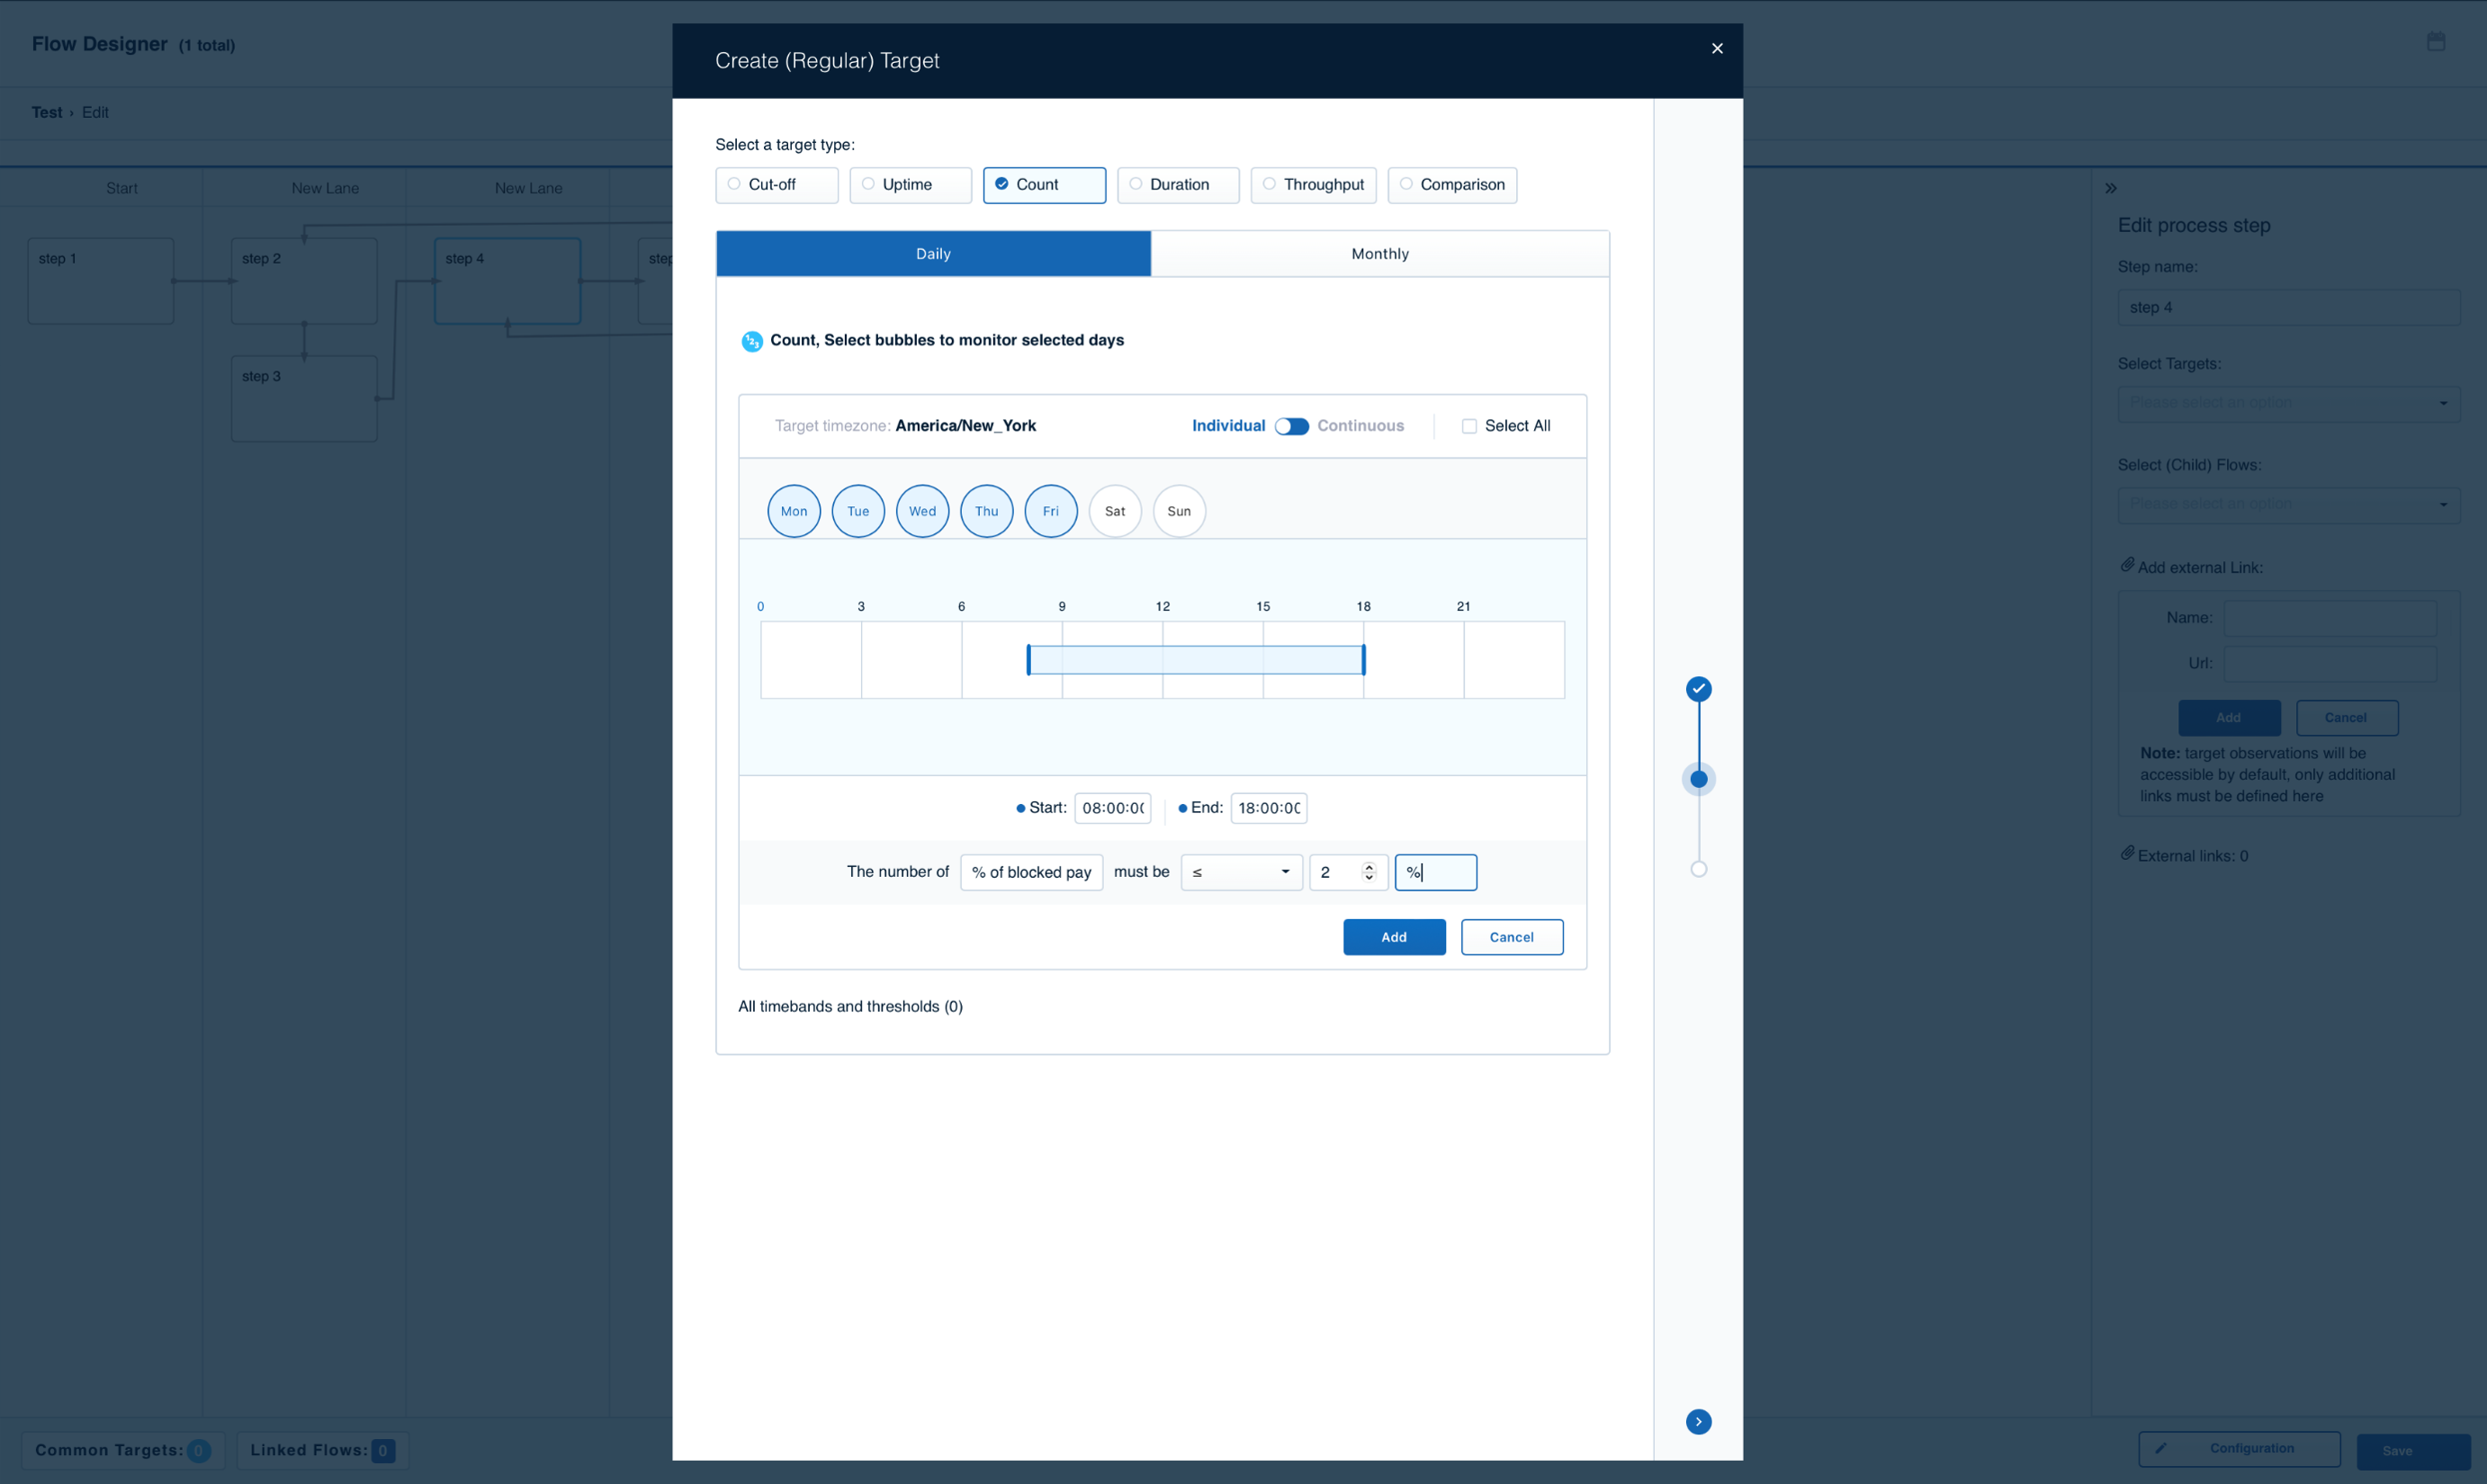Image resolution: width=2487 pixels, height=1484 pixels.
Task: Open the Select (Child) Flows dropdown
Action: [2289, 505]
